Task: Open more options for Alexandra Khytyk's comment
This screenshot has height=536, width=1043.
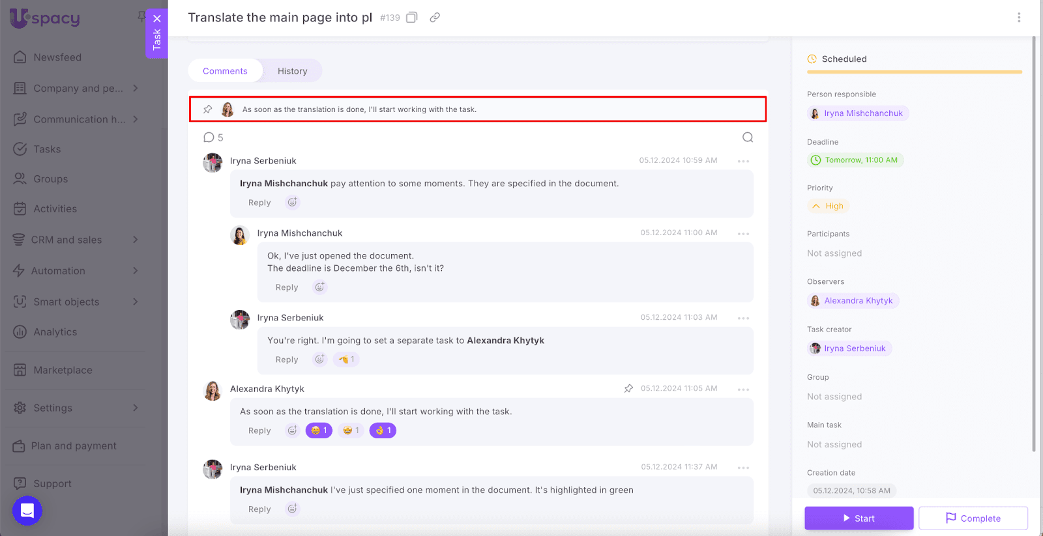Action: pyautogui.click(x=743, y=389)
